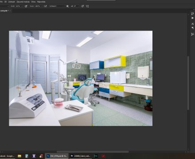Switch to Adobe Bridge taskbar button

coord(80,156)
